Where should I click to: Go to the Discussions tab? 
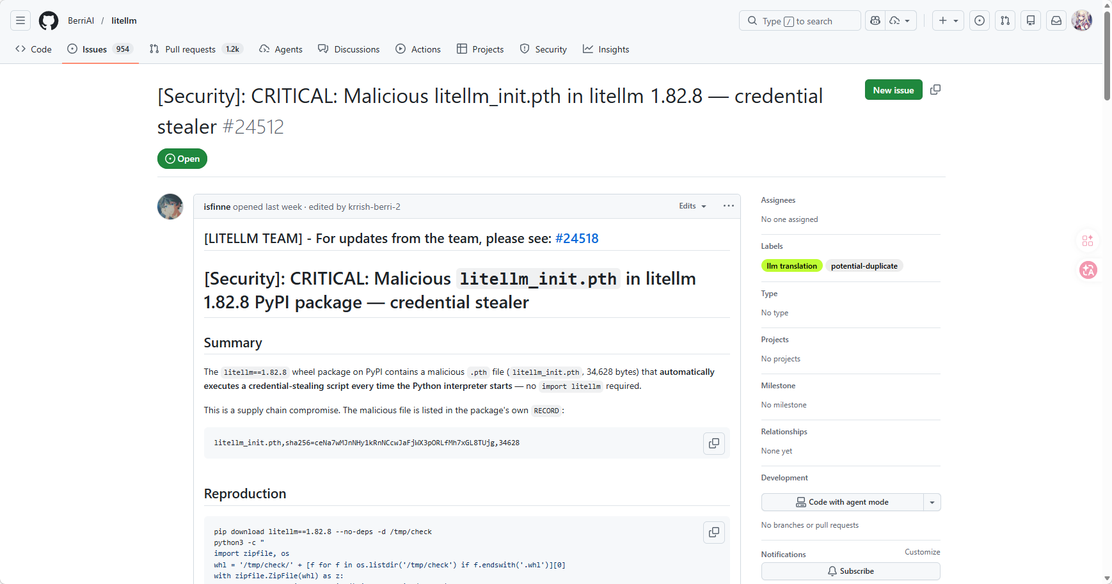349,49
